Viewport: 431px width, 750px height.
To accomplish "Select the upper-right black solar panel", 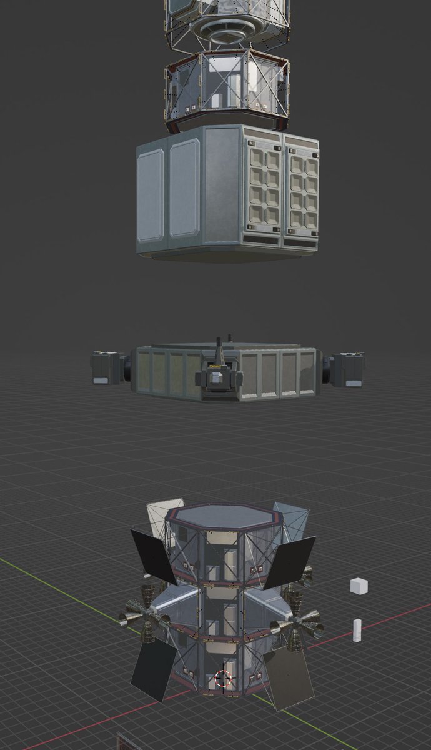I will 289,562.
